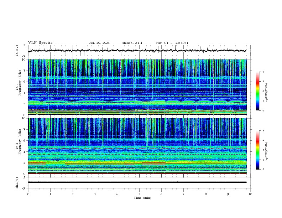The image size is (282, 218).
Task: Click the "-3" tick on ch.1 colorbar
Action: [x=262, y=72]
